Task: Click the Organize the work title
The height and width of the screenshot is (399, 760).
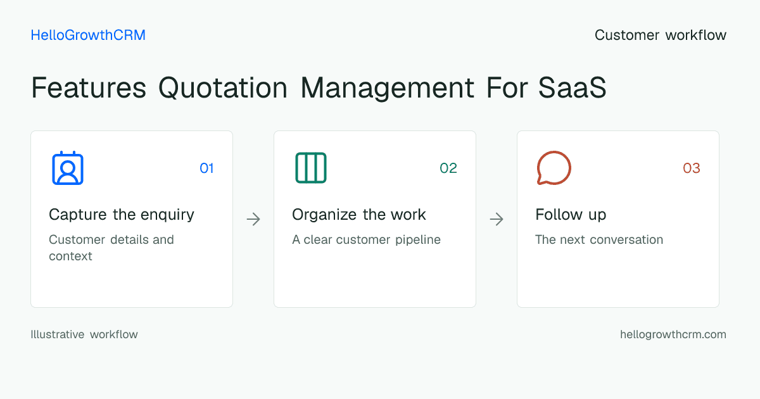Action: (x=359, y=215)
